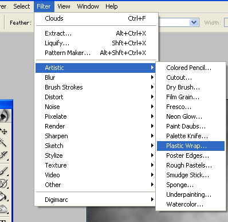The image size is (228, 222).
Task: Expand the Noise filter submenu
Action: [x=96, y=107]
